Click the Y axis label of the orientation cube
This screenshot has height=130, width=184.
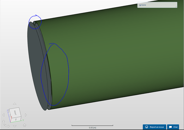[23, 120]
